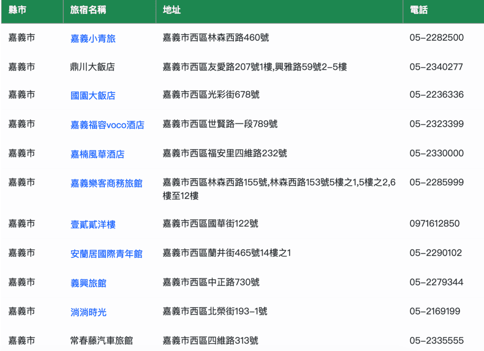Select address 嘉義市西區北榮街193-1號

(x=215, y=311)
